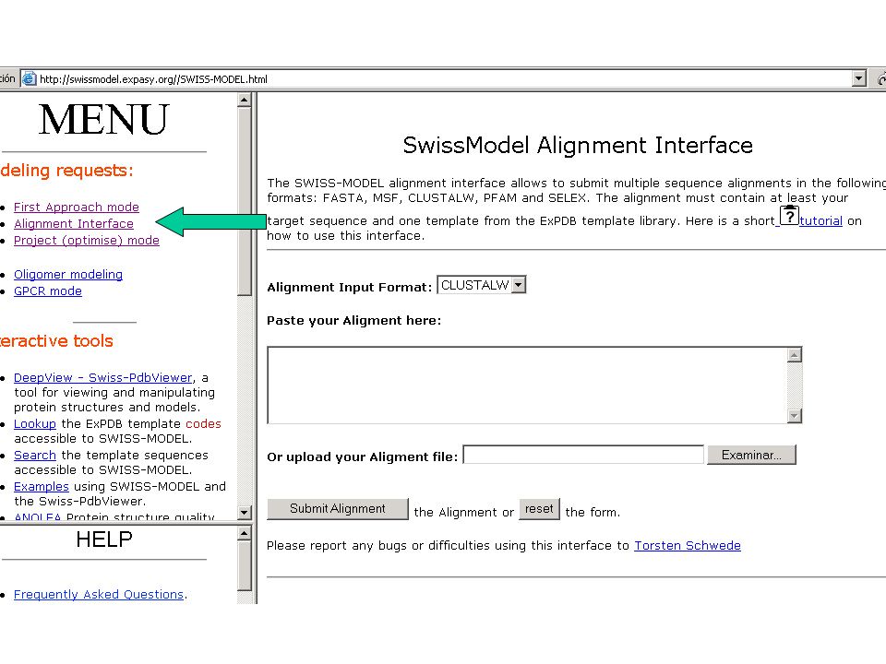Click the HELP frame scroll-up arrow

coord(244,533)
